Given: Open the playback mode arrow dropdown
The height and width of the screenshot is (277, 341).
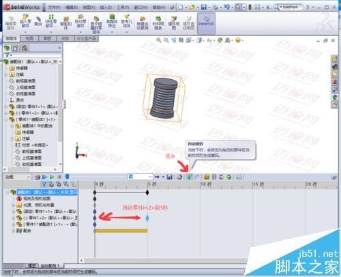Looking at the screenshot, I should tap(163, 177).
